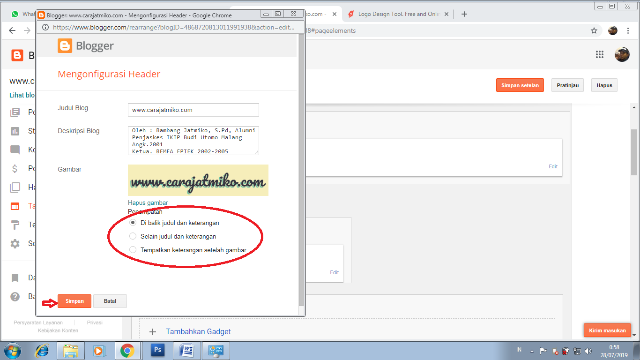Screen dimensions: 640x360
Task: Click the Chrome profile avatar icon
Action: click(x=613, y=30)
